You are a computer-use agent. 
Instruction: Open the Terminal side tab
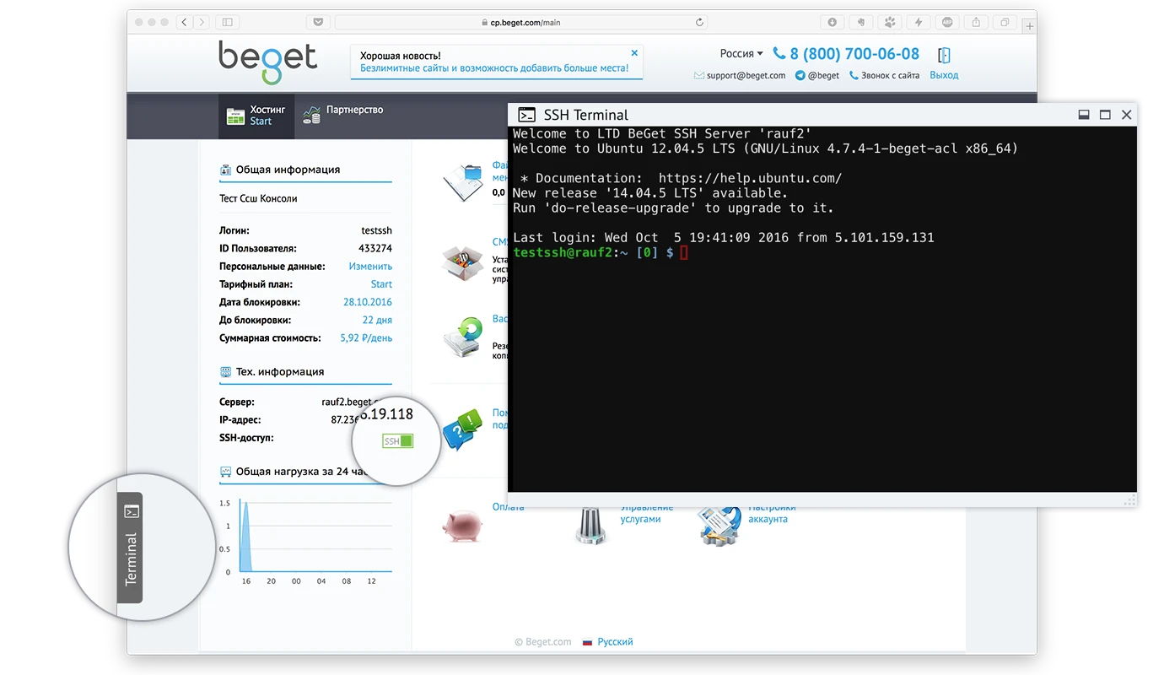[x=131, y=547]
